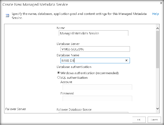Click the settings list icon beside description
The height and width of the screenshot is (125, 164).
pyautogui.click(x=7, y=16)
